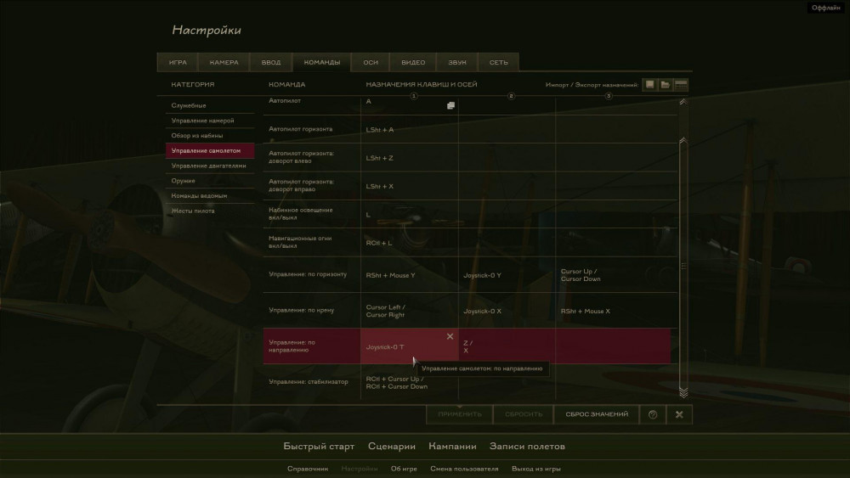Select the Жесты пилота category
Screen dimensions: 850x478
tap(210, 211)
